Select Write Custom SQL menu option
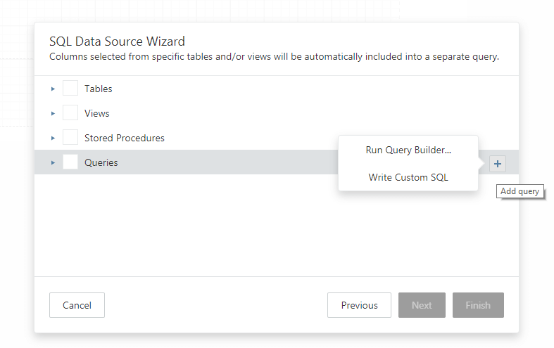This screenshot has width=554, height=348. (x=408, y=177)
